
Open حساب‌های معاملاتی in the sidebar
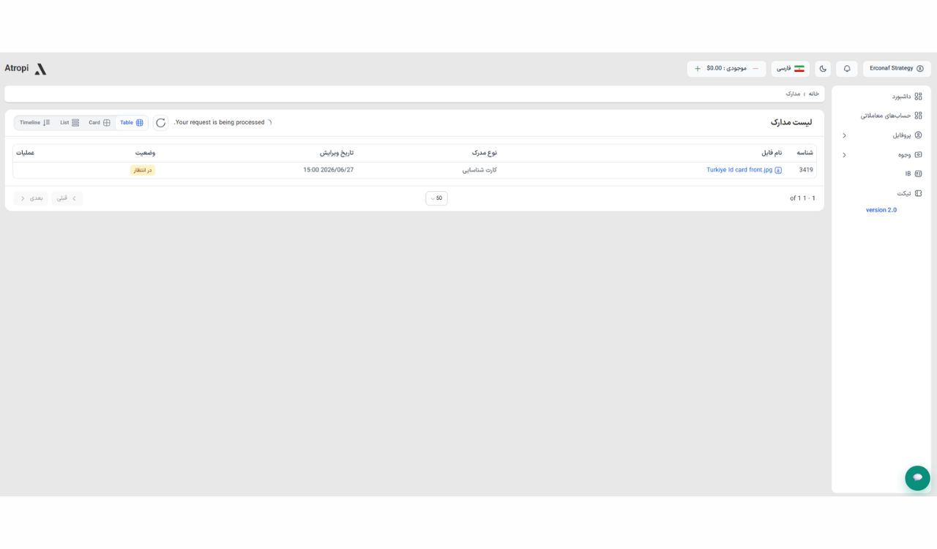pyautogui.click(x=891, y=116)
